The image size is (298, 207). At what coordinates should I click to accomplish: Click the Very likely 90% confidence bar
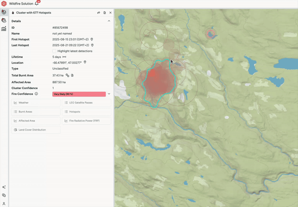tap(79, 94)
